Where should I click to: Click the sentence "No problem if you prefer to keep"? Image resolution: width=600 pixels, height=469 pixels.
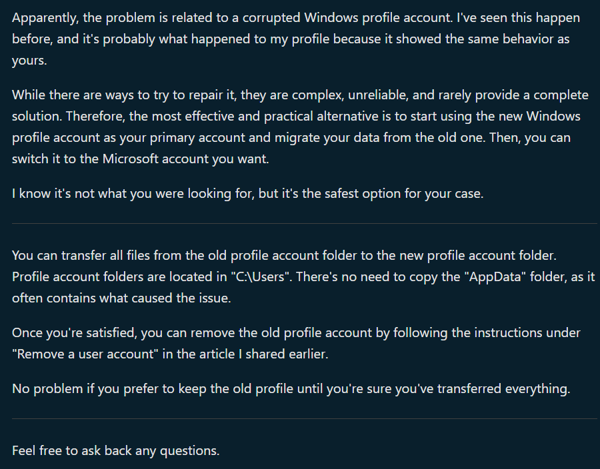coord(291,389)
